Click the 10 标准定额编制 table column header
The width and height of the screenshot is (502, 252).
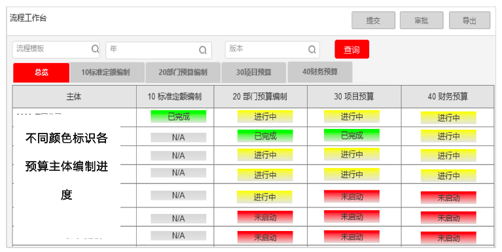click(x=175, y=96)
